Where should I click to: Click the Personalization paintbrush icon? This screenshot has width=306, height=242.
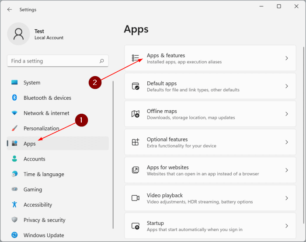point(14,128)
